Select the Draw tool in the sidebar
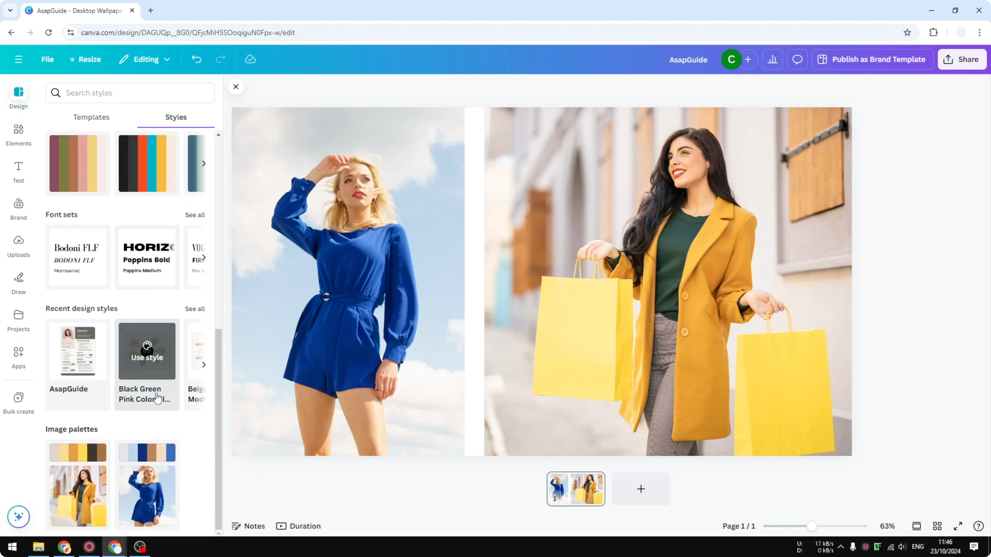Image resolution: width=991 pixels, height=557 pixels. 18,283
